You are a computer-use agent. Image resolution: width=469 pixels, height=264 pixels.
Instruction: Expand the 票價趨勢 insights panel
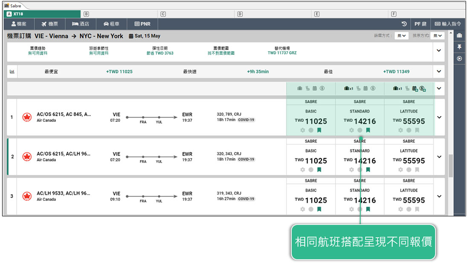(x=439, y=51)
